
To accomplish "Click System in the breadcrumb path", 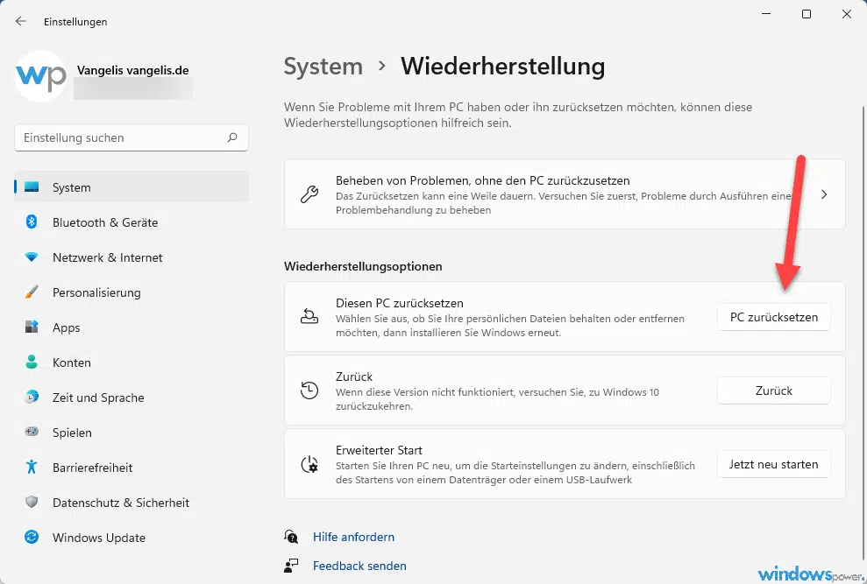I will [x=323, y=67].
